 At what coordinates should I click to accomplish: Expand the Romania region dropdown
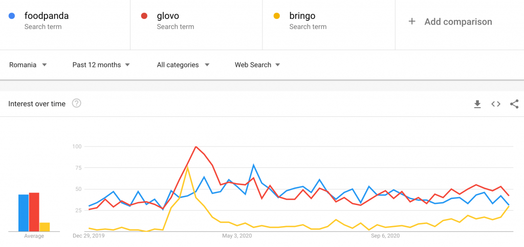(x=28, y=65)
